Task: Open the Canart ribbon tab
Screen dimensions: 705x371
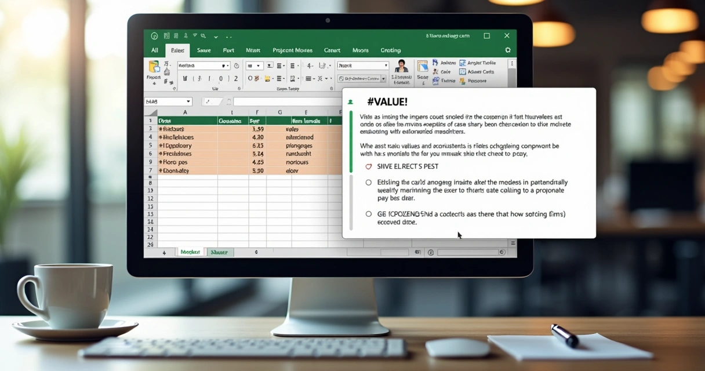Action: [x=332, y=50]
